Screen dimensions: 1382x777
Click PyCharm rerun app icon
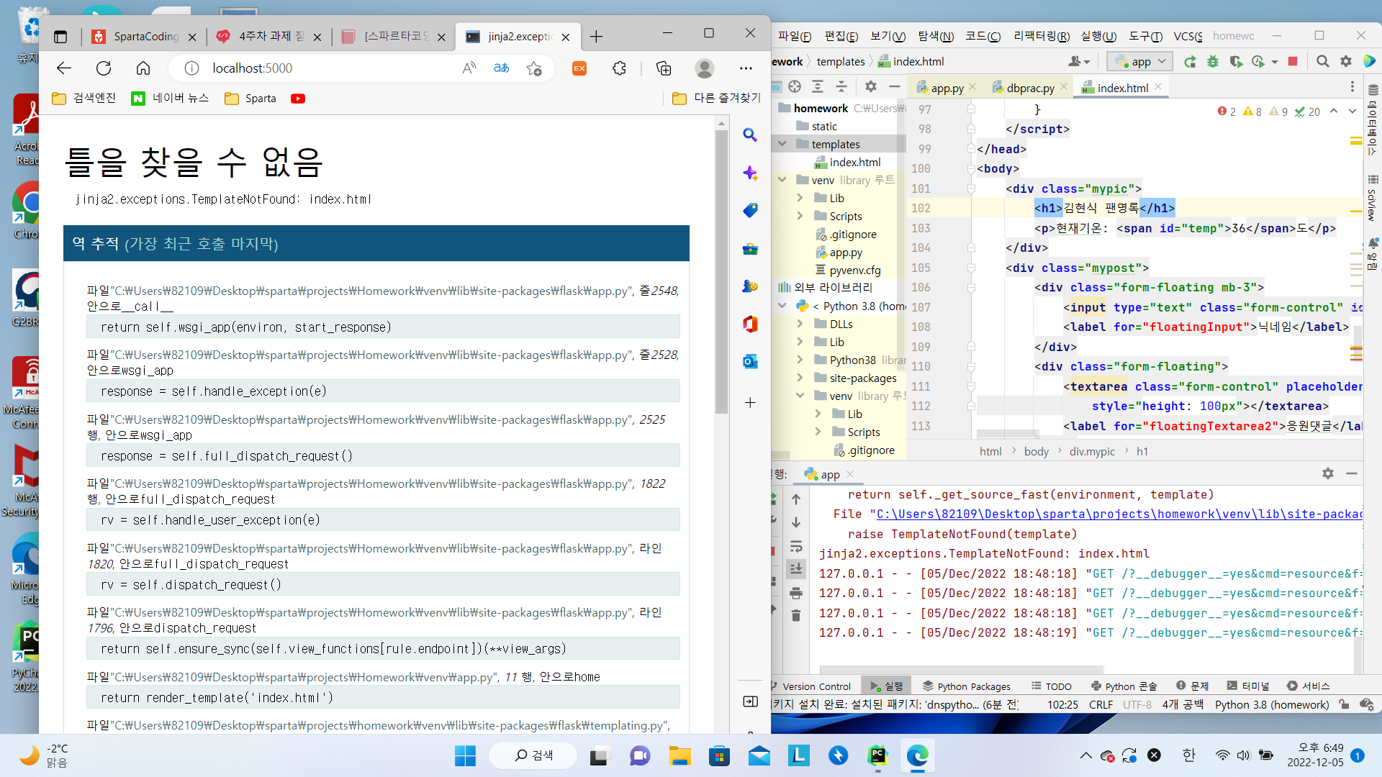1190,62
